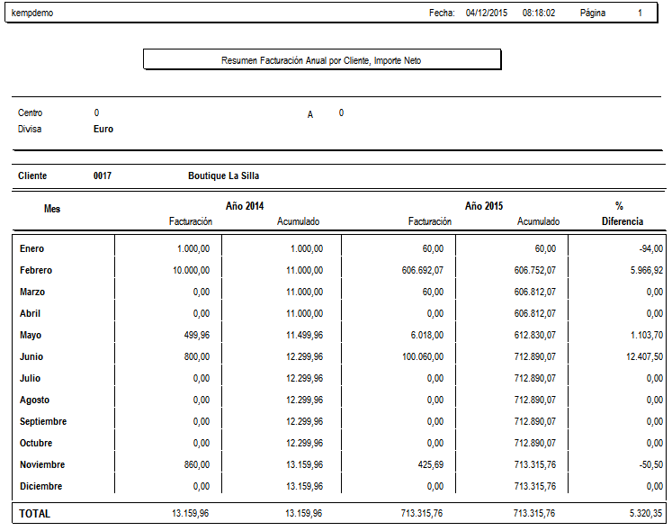Image resolution: width=672 pixels, height=531 pixels.
Task: Select the 'Agosto' row label
Action: pos(35,400)
